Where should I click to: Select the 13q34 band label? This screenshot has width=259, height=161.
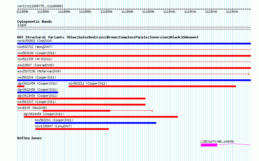[22, 25]
